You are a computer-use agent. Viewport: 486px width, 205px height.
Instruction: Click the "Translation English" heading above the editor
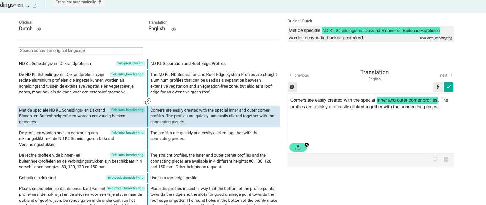pos(374,75)
